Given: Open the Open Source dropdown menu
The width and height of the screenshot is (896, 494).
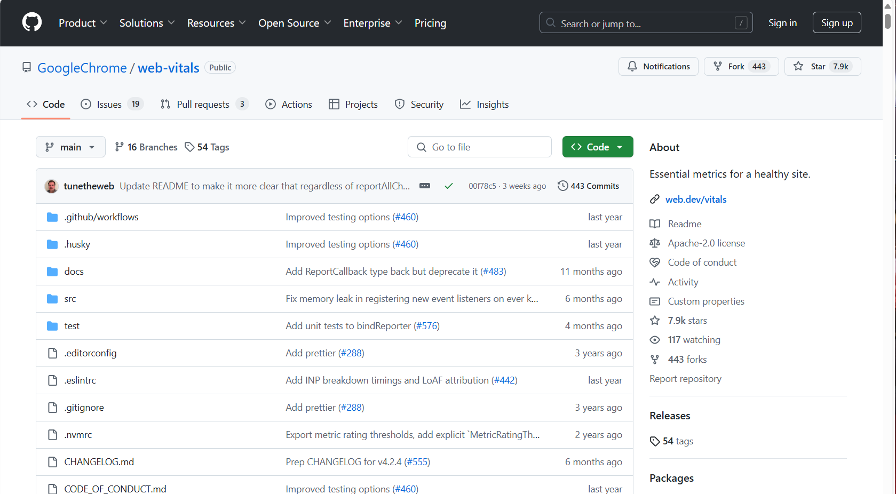Looking at the screenshot, I should (x=295, y=23).
